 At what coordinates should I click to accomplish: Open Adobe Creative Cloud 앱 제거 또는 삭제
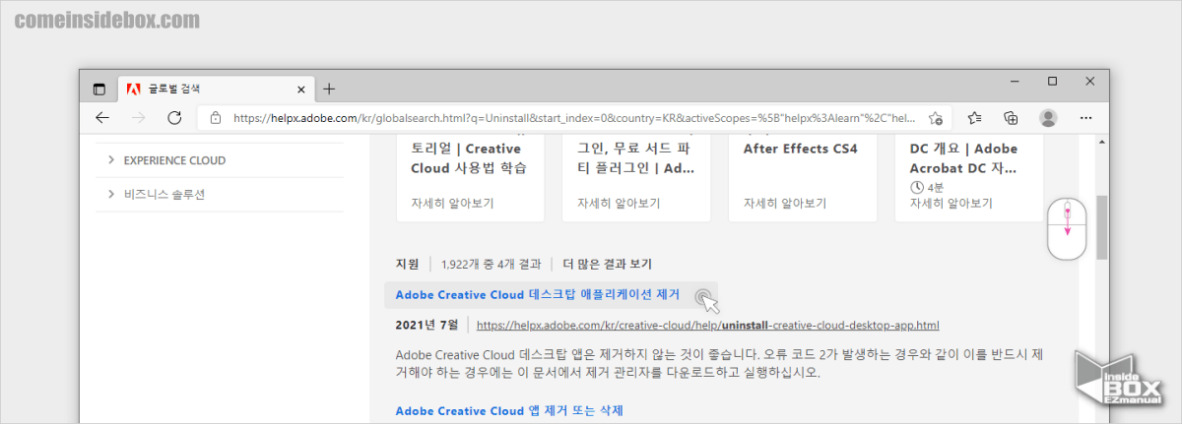509,410
